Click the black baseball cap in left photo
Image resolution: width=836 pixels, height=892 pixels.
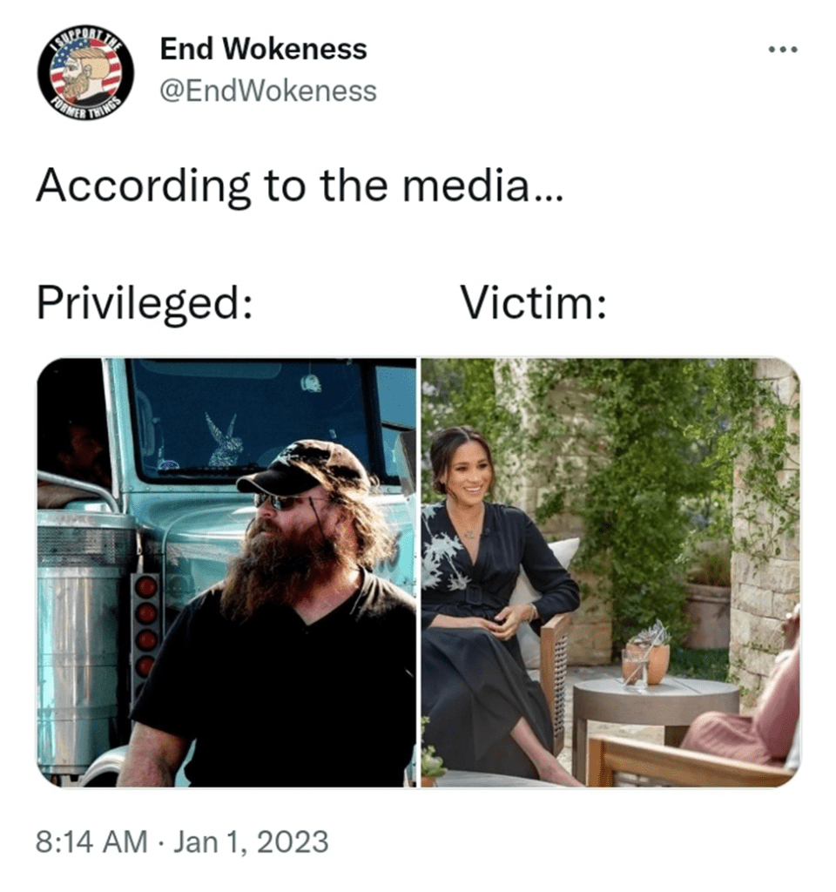(x=303, y=467)
